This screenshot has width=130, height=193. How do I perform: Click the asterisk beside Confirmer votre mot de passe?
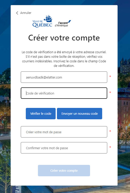click(110, 147)
